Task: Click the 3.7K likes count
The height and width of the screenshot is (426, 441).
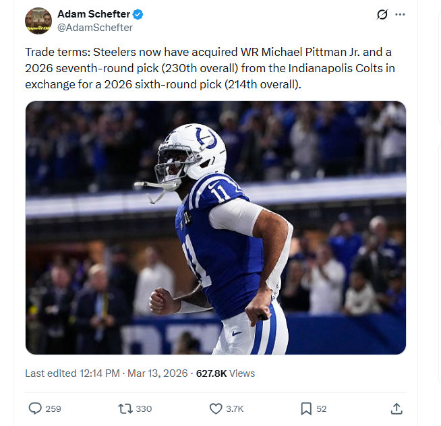Action: click(x=235, y=408)
